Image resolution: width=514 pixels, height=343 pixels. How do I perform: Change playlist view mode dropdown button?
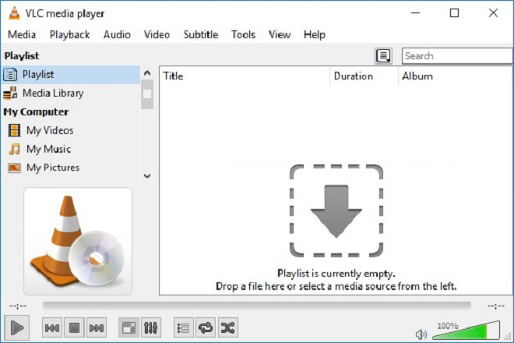click(x=383, y=56)
